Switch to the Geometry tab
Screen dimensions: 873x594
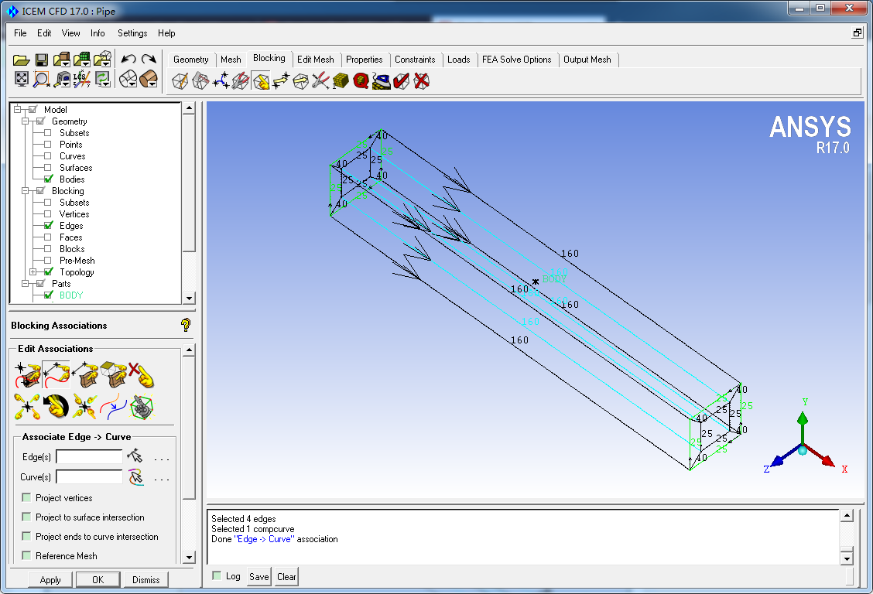(x=191, y=60)
